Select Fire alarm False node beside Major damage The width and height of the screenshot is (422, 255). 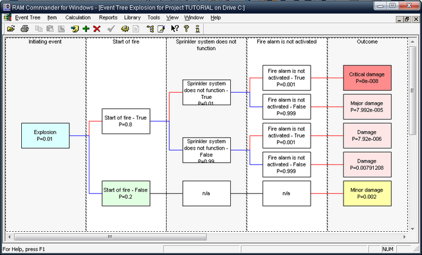click(x=287, y=107)
